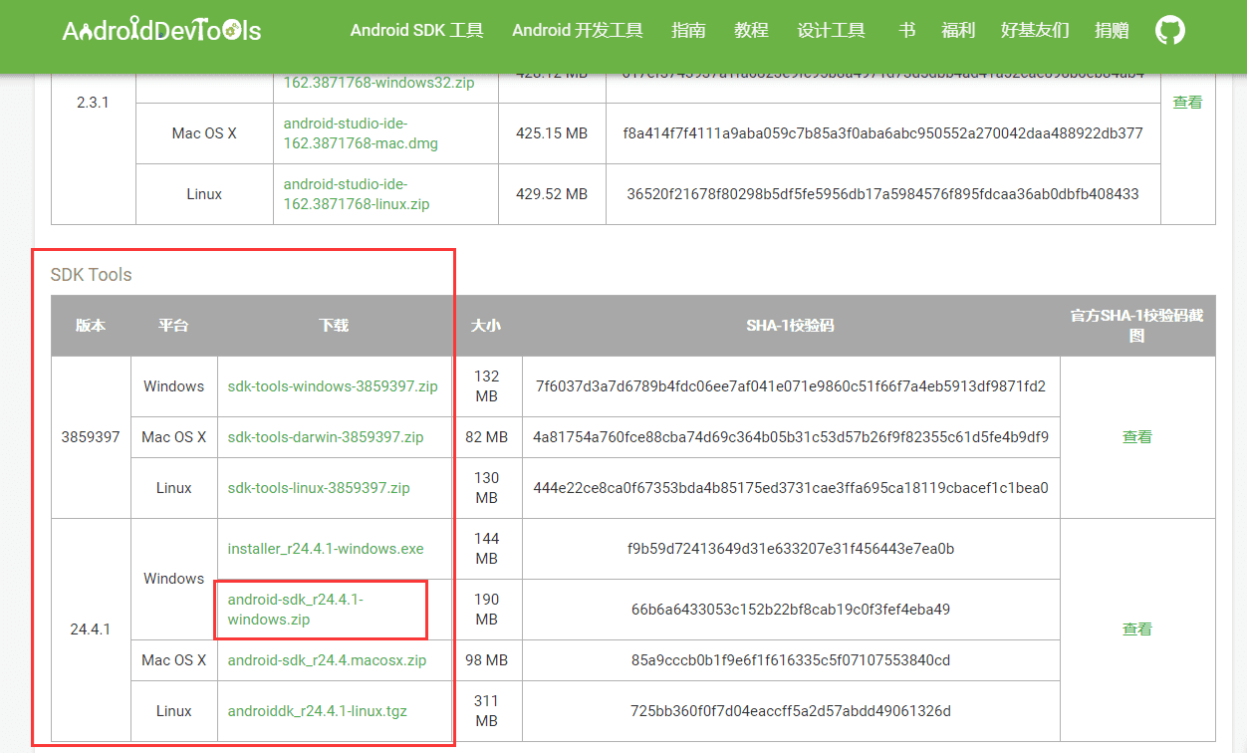Screen dimensions: 1247x753
Task: Click the 大小 column header
Action: point(486,326)
